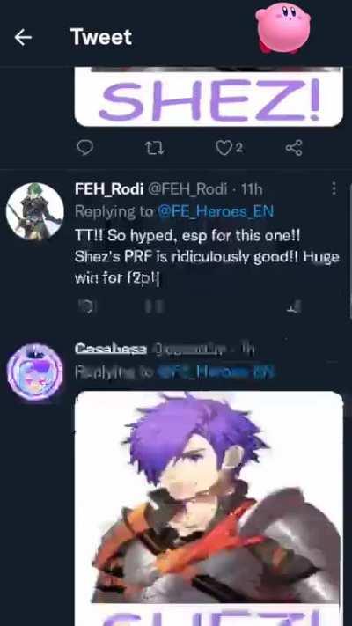Share the SHEZ! tweet
The width and height of the screenshot is (352, 626).
click(294, 148)
